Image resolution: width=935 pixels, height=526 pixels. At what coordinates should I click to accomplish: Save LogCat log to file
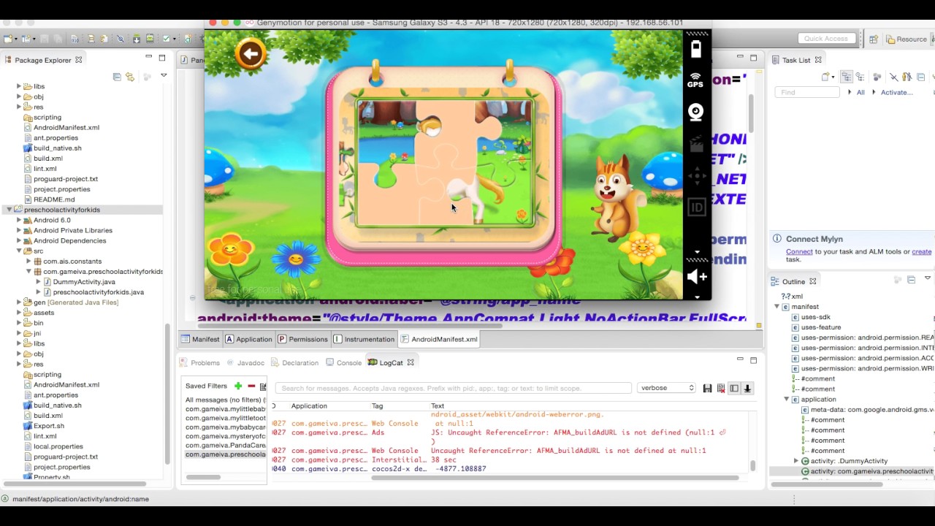click(x=707, y=389)
